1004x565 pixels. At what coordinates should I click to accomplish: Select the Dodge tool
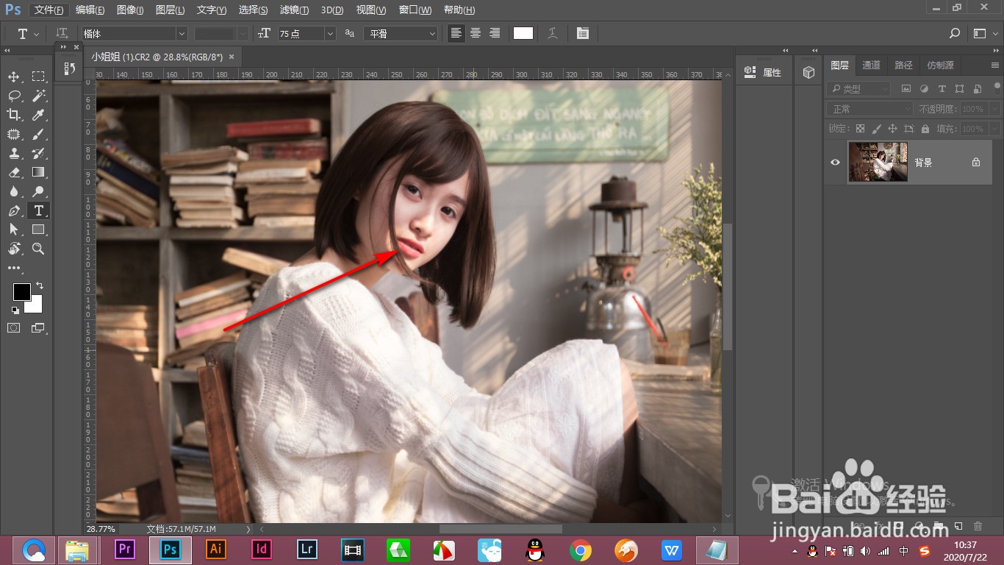(x=38, y=191)
